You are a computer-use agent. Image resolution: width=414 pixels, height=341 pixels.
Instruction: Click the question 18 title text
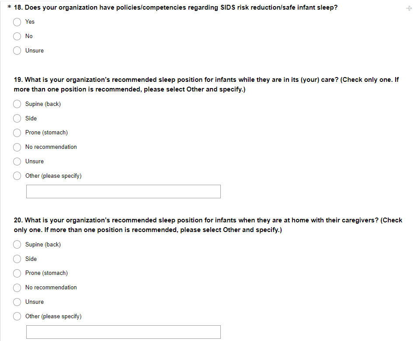(175, 8)
